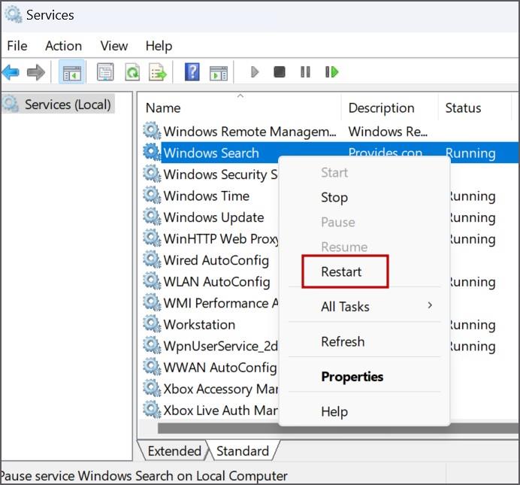
Task: Open the View menu
Action: click(114, 46)
